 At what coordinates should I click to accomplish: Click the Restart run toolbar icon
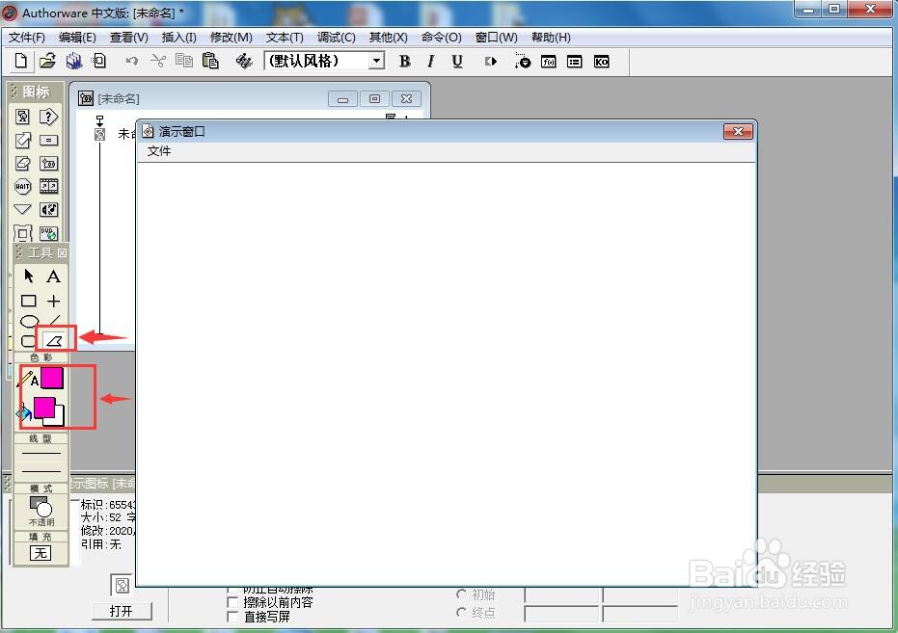point(491,62)
